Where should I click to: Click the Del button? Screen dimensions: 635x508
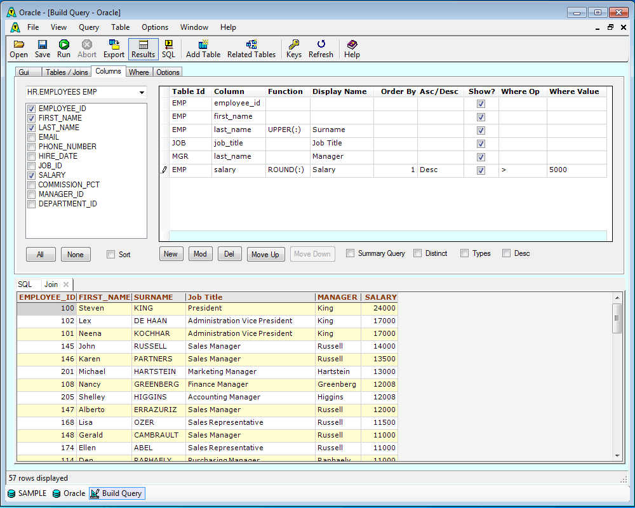[x=230, y=254]
